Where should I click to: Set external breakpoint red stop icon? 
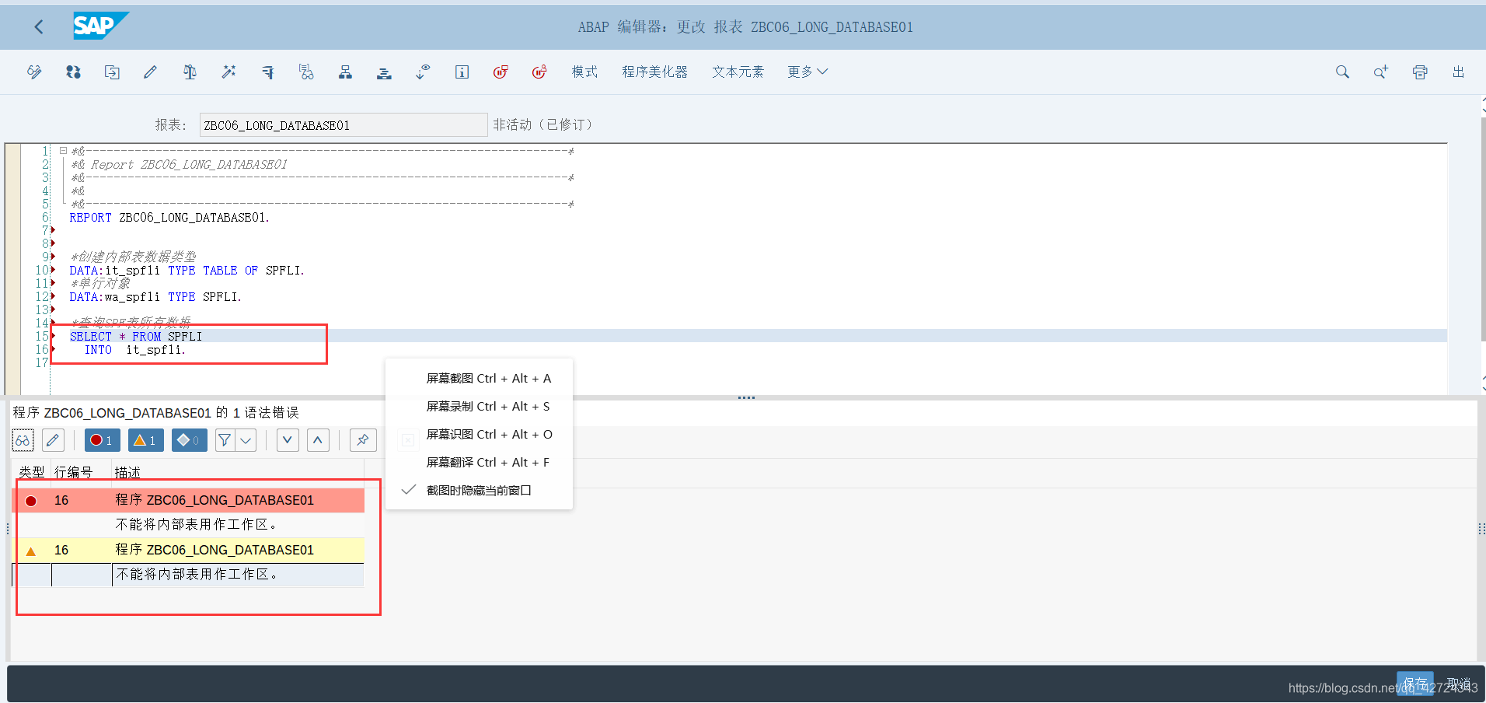(x=539, y=72)
